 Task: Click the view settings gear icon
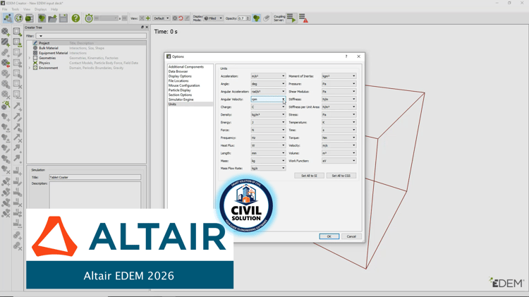[x=175, y=18]
